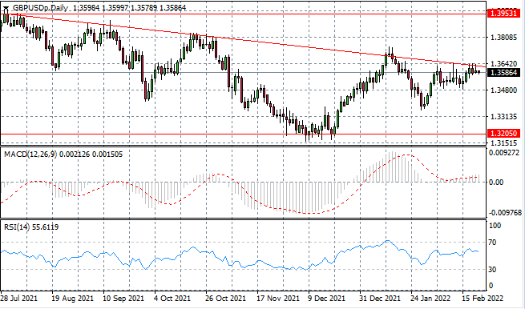Screen dimensions: 525x309
Task: Click the 1.31515 price axis value
Action: click(x=503, y=143)
